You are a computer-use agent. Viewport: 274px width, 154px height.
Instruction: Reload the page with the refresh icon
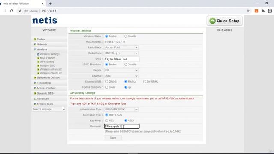click(12, 11)
